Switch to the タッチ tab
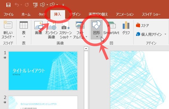This screenshot has width=169, height=109. tap(42, 14)
